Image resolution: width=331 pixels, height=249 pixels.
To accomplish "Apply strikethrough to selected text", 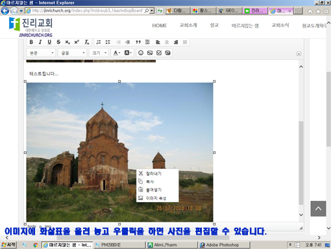I will pyautogui.click(x=58, y=42).
